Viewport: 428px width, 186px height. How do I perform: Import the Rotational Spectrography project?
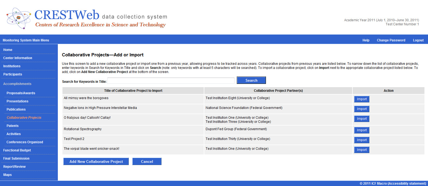pyautogui.click(x=362, y=130)
